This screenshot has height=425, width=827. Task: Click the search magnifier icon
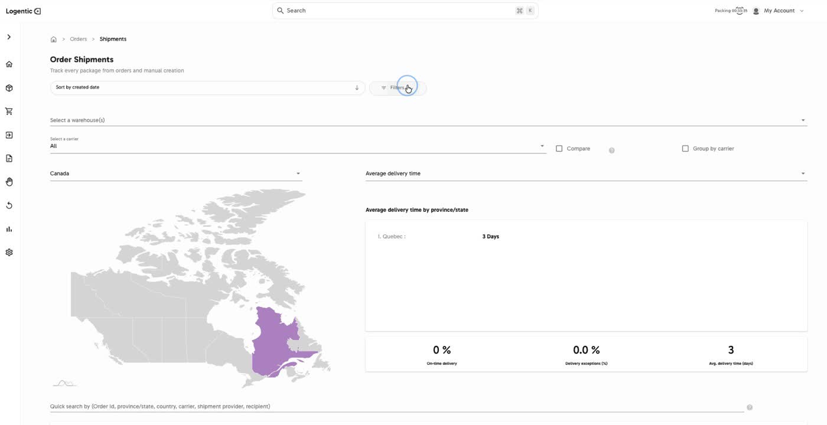[281, 11]
